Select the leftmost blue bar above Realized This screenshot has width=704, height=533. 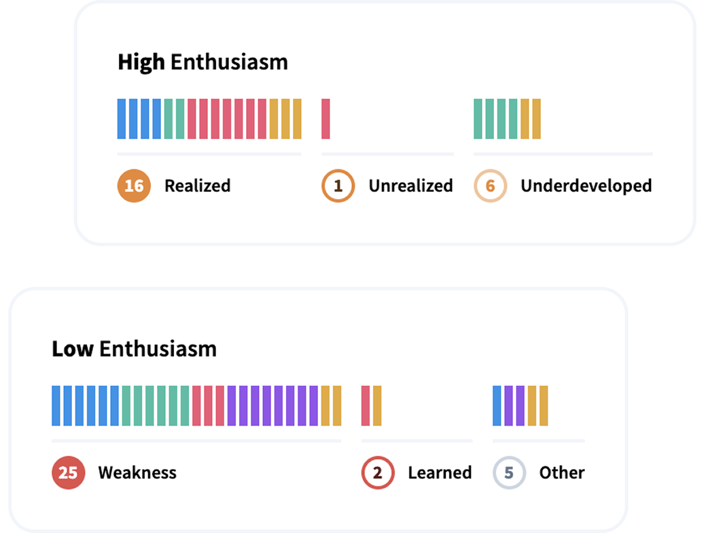click(x=122, y=119)
